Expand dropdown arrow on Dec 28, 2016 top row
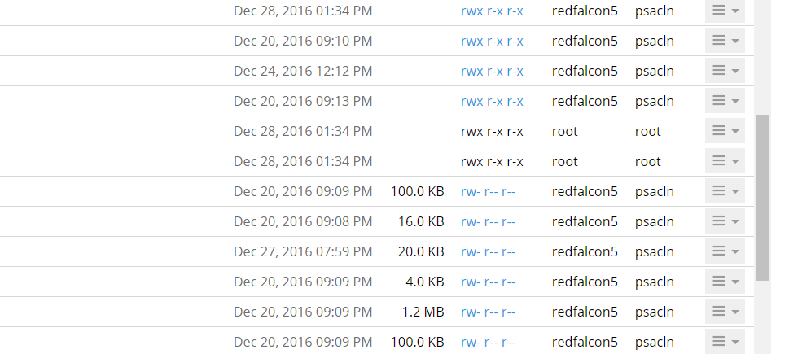The height and width of the screenshot is (354, 789). [x=735, y=11]
